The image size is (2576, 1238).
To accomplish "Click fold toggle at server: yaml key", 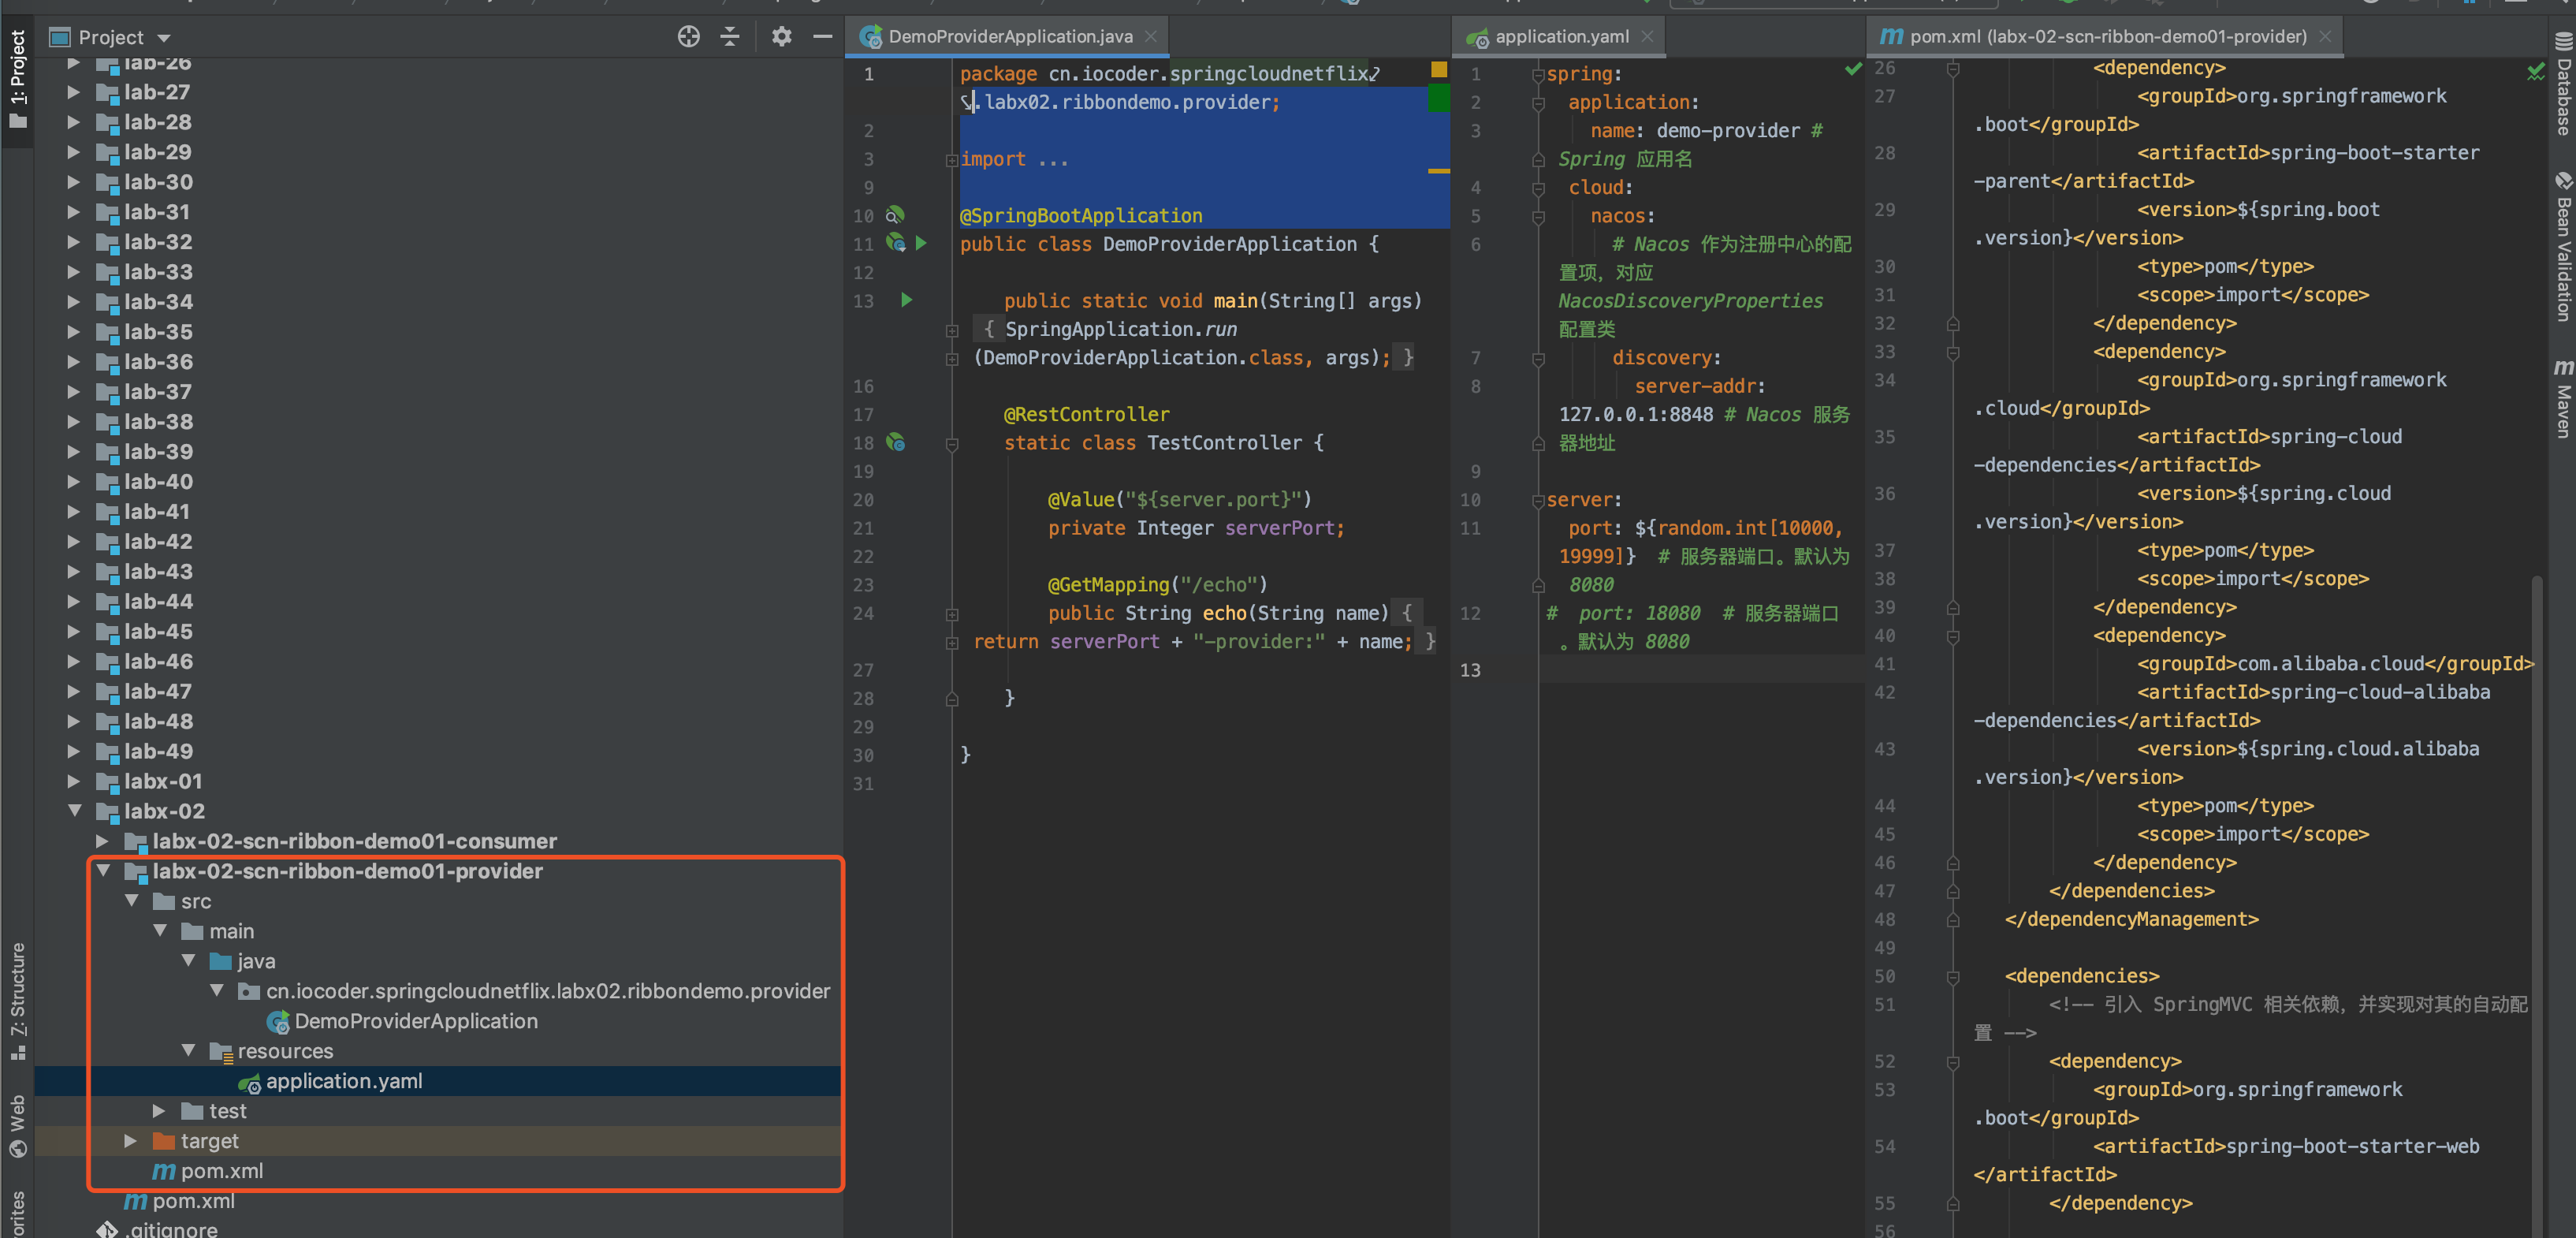I will point(1538,501).
